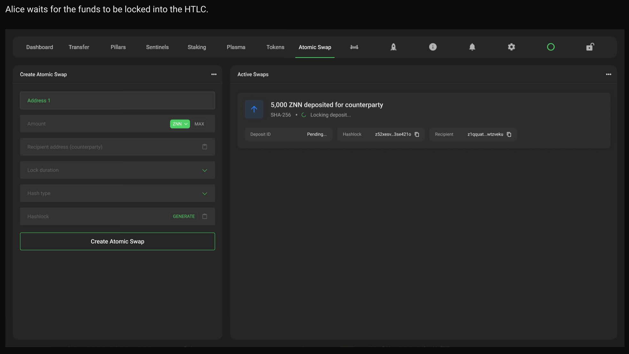This screenshot has width=629, height=354.
Task: Paste into recipient address with clipboard icon
Action: pos(205,147)
